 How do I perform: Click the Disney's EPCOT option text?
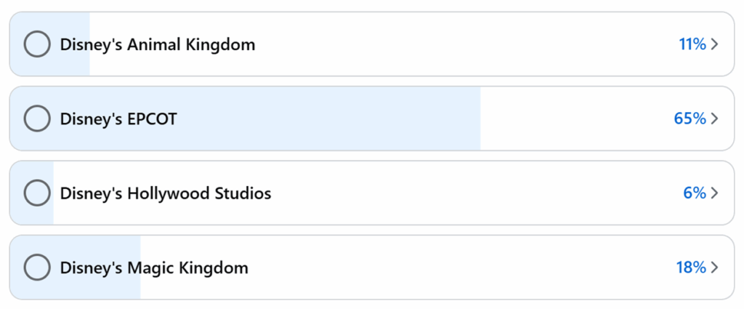click(118, 119)
